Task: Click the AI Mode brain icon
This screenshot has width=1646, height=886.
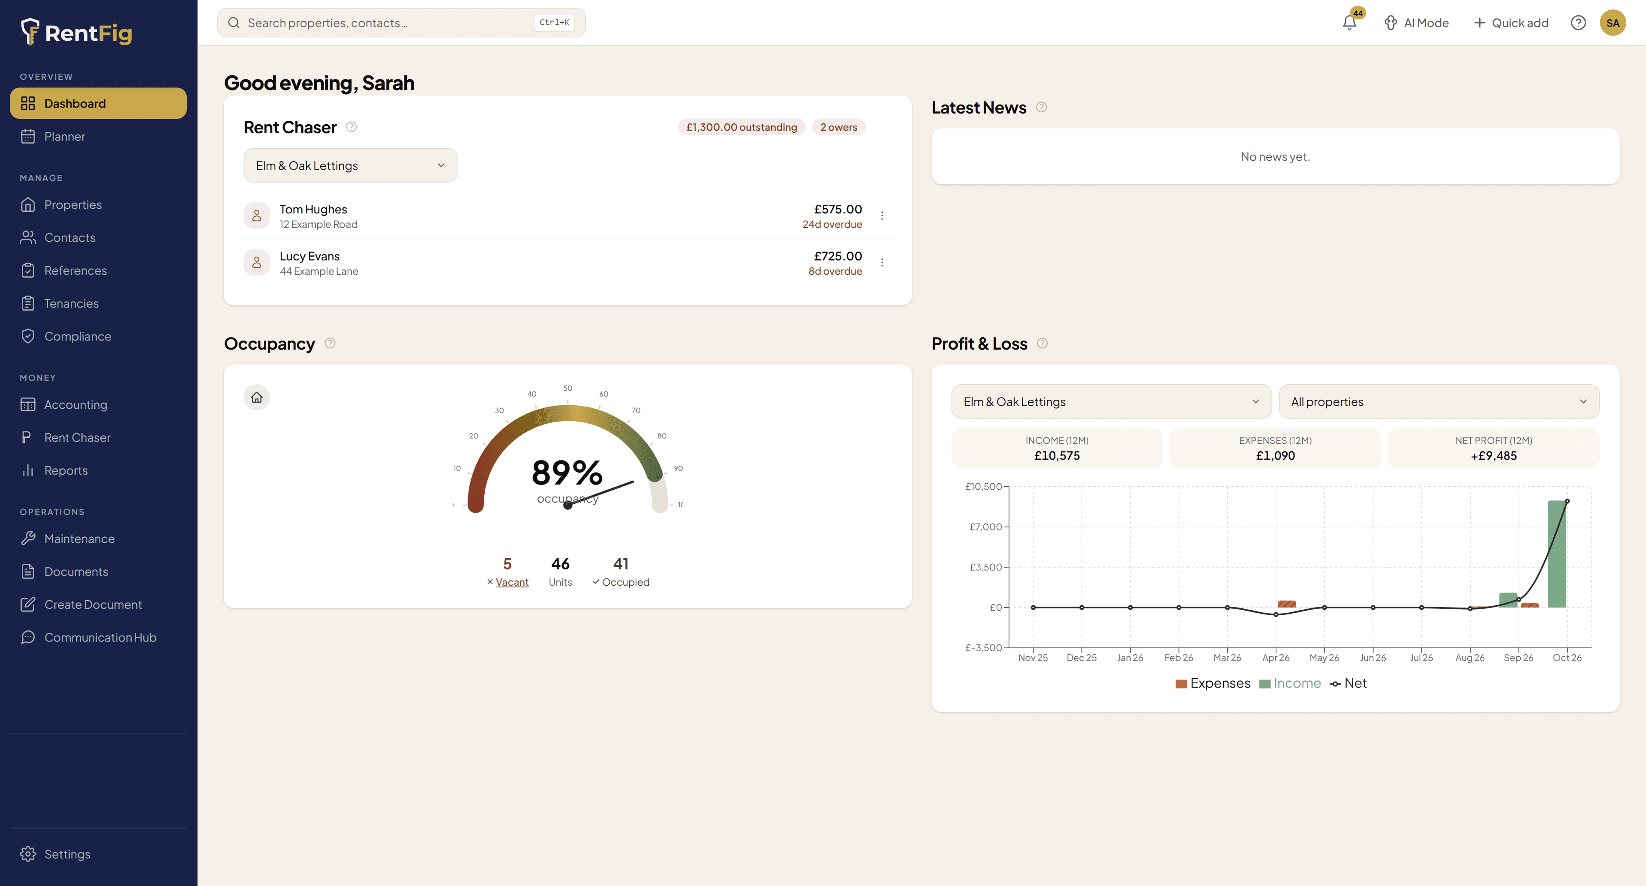Action: [x=1391, y=23]
